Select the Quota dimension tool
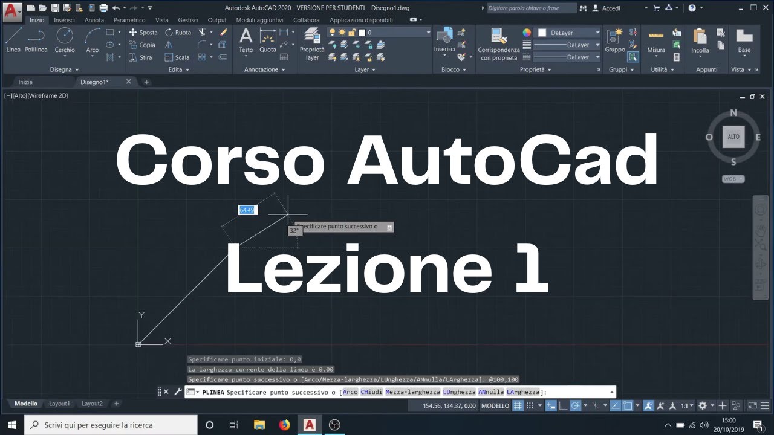Screen dimensions: 774x435 [x=268, y=40]
